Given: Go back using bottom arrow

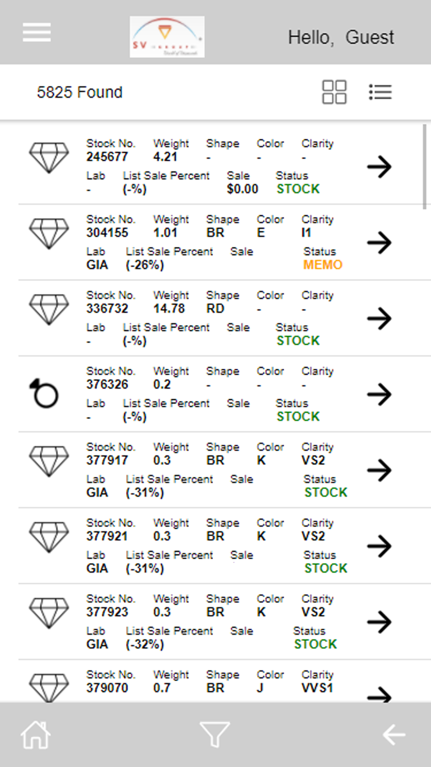Looking at the screenshot, I should [x=394, y=734].
